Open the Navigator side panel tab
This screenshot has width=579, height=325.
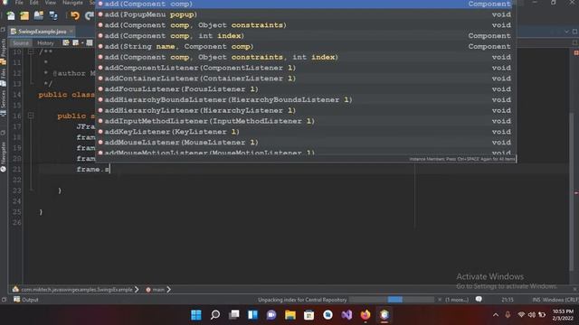click(x=4, y=153)
